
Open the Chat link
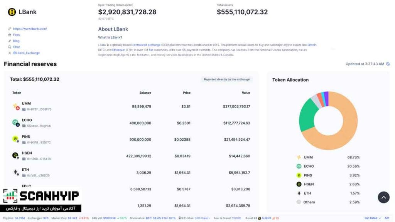[x=16, y=47]
